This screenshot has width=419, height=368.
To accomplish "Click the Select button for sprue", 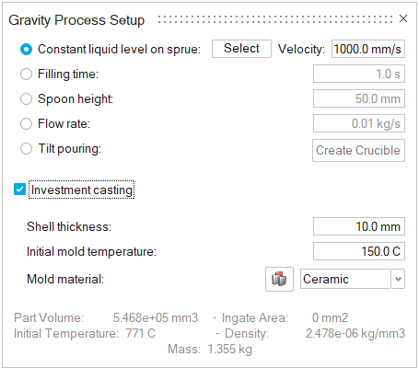I will click(x=241, y=49).
